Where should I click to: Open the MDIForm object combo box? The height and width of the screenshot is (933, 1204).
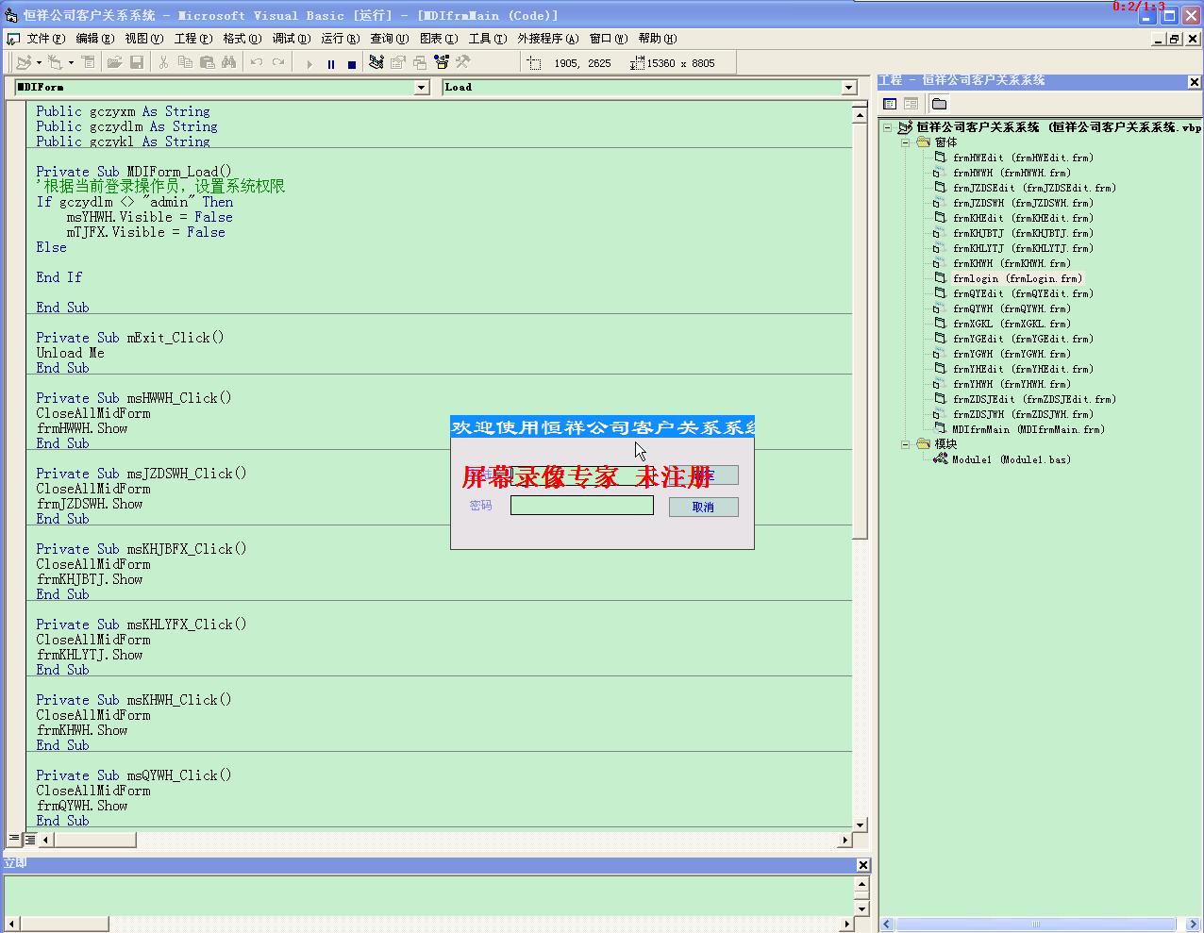(422, 87)
